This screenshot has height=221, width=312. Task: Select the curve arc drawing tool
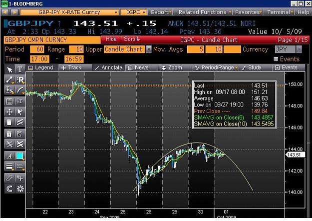(x=20, y=90)
